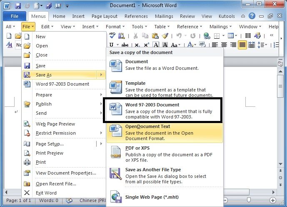Choose Web Page Preview from the menu
Viewport: 287px width, 207px height.
(x=64, y=124)
